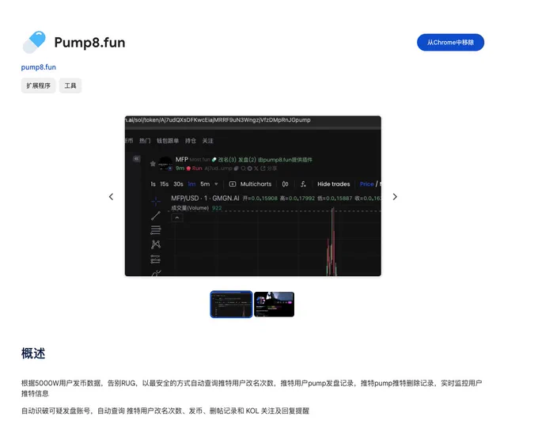Screen dimensions: 538x428
Task: Select the second screenshot thumbnail
Action: (275, 304)
